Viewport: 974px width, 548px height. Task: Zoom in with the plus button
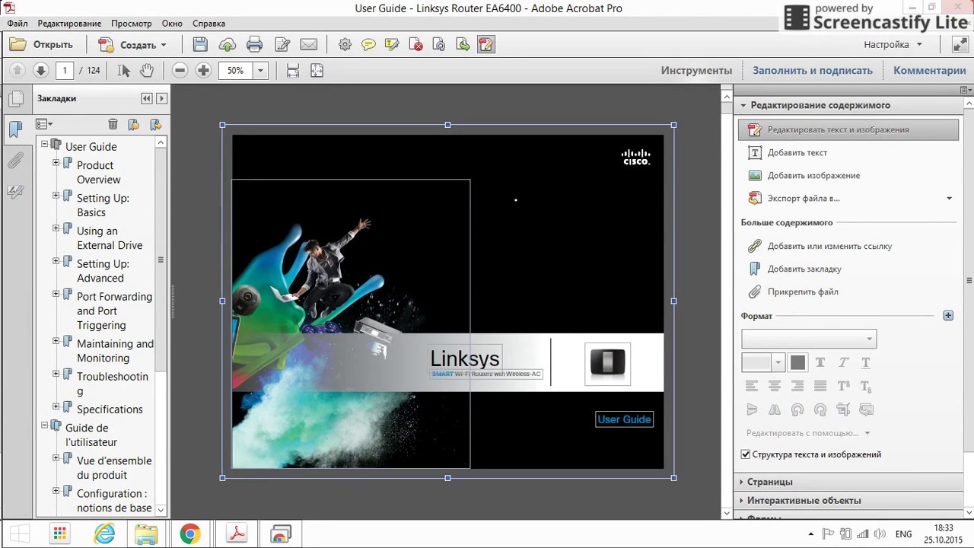(x=203, y=70)
